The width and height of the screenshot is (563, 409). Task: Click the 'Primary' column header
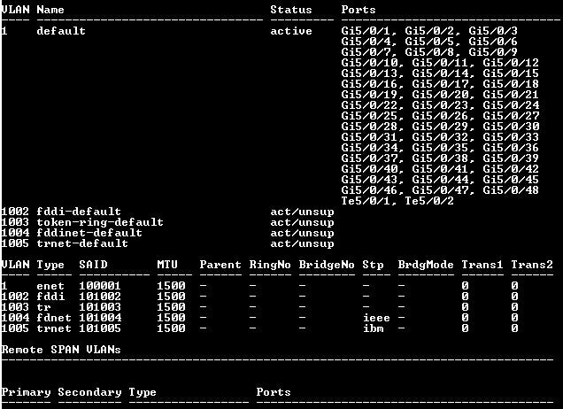click(26, 392)
